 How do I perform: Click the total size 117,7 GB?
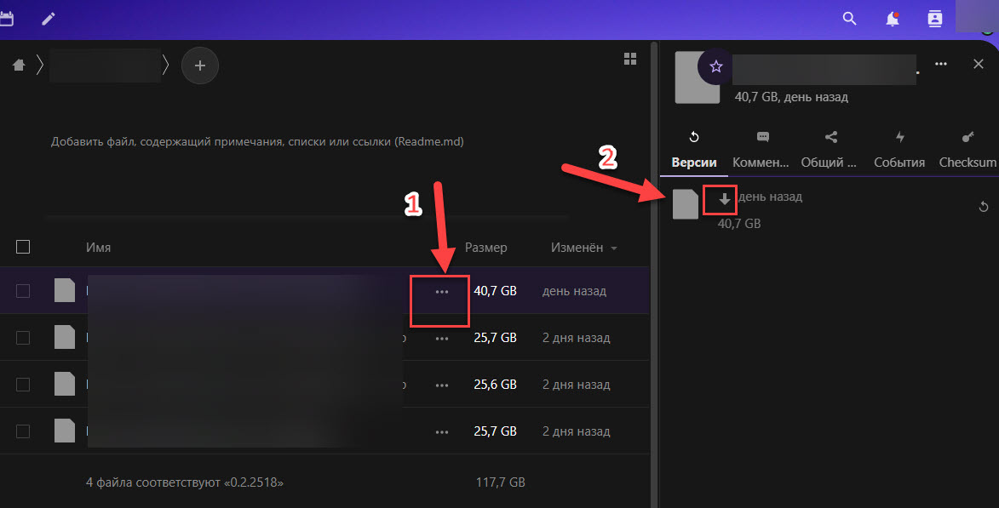pyautogui.click(x=500, y=482)
